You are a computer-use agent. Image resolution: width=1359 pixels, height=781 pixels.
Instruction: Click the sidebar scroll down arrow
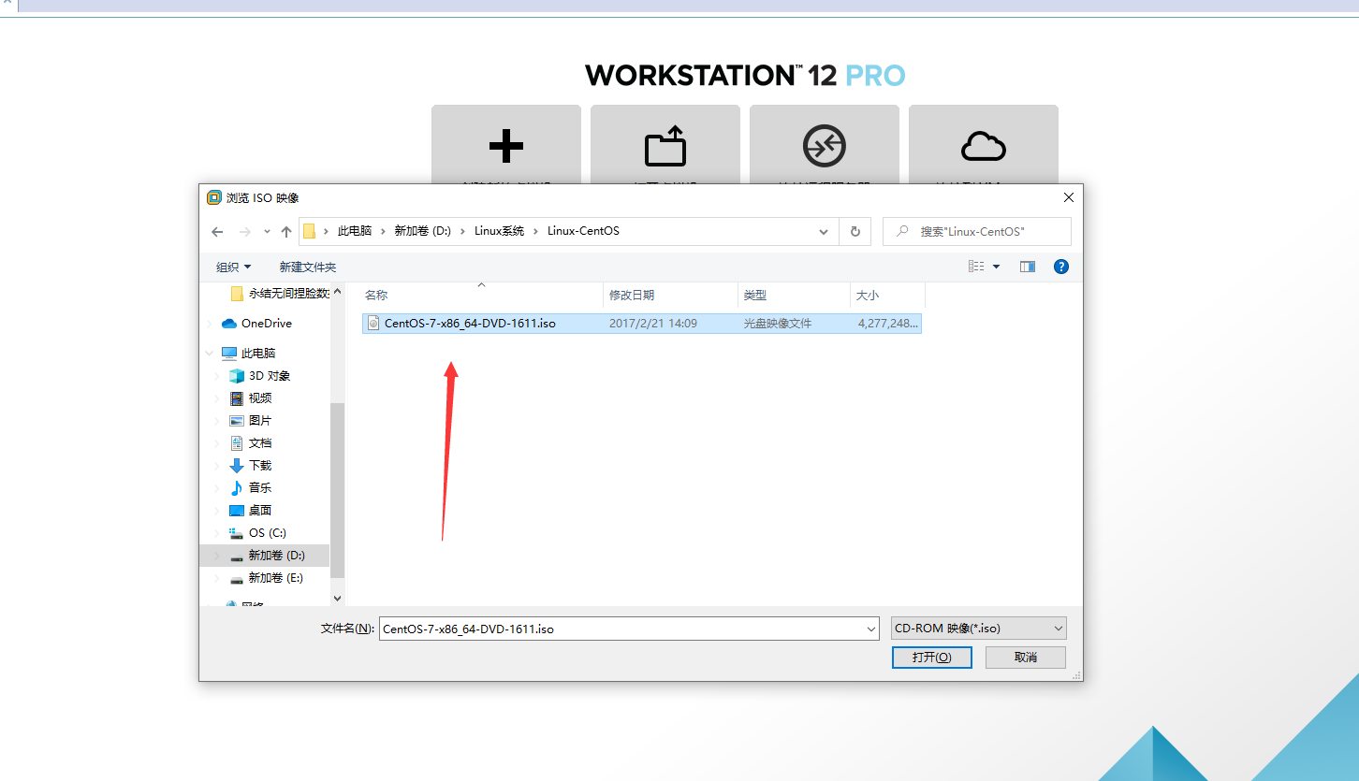tap(338, 598)
